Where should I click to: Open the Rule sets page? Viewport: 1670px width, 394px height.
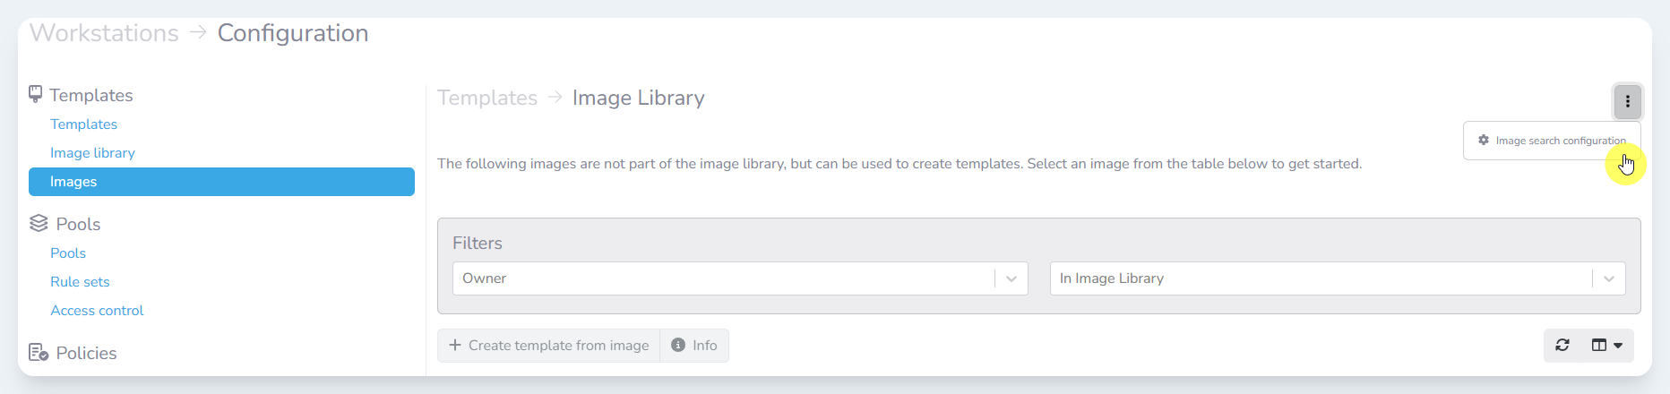point(80,282)
